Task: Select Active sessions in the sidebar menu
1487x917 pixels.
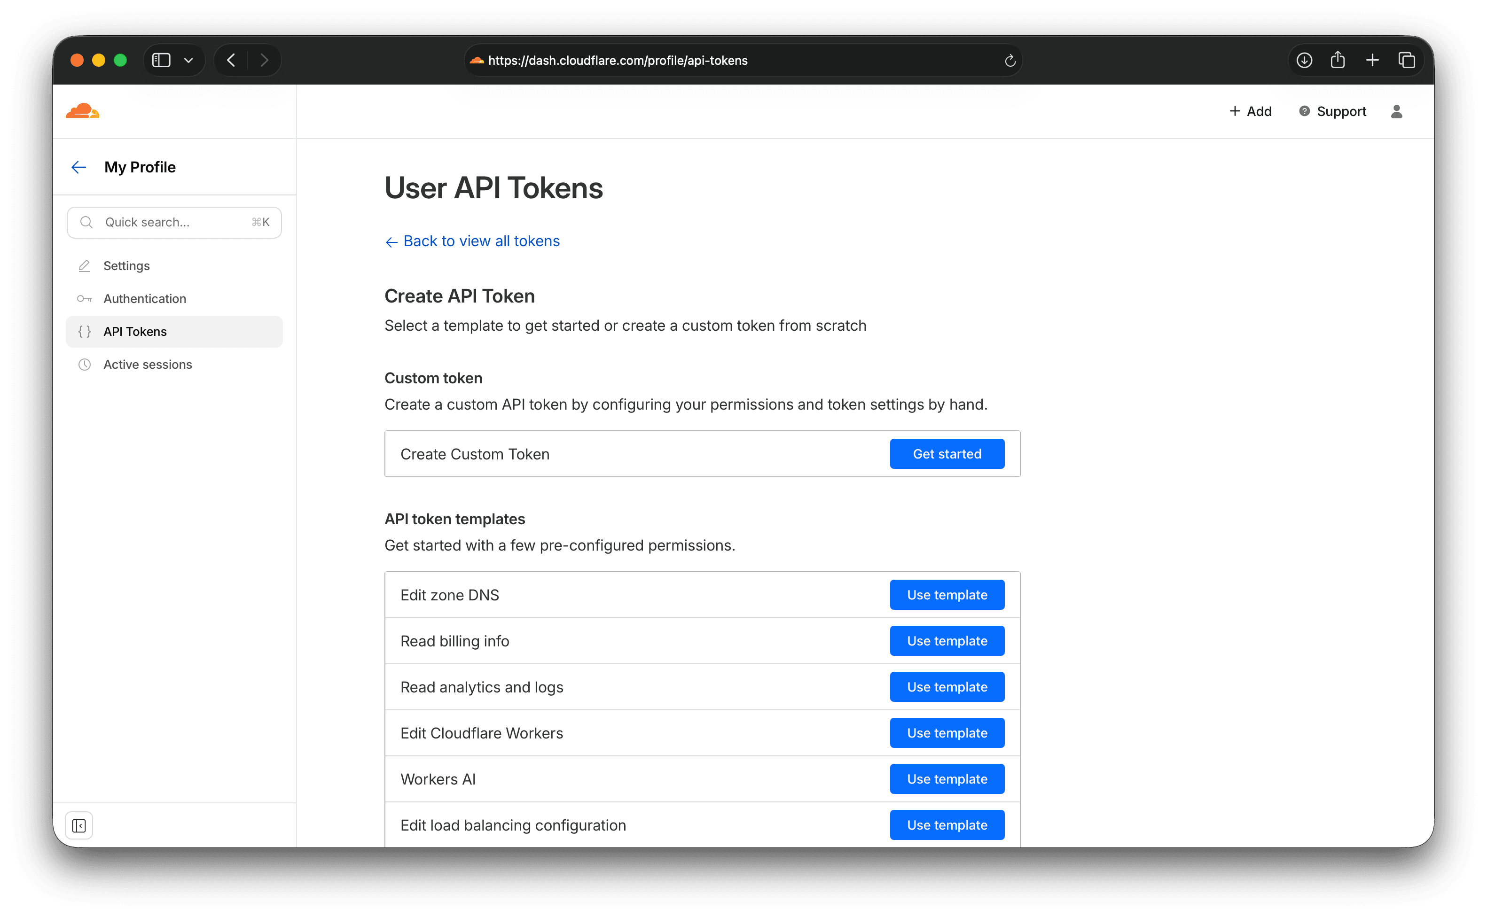Action: 148,364
